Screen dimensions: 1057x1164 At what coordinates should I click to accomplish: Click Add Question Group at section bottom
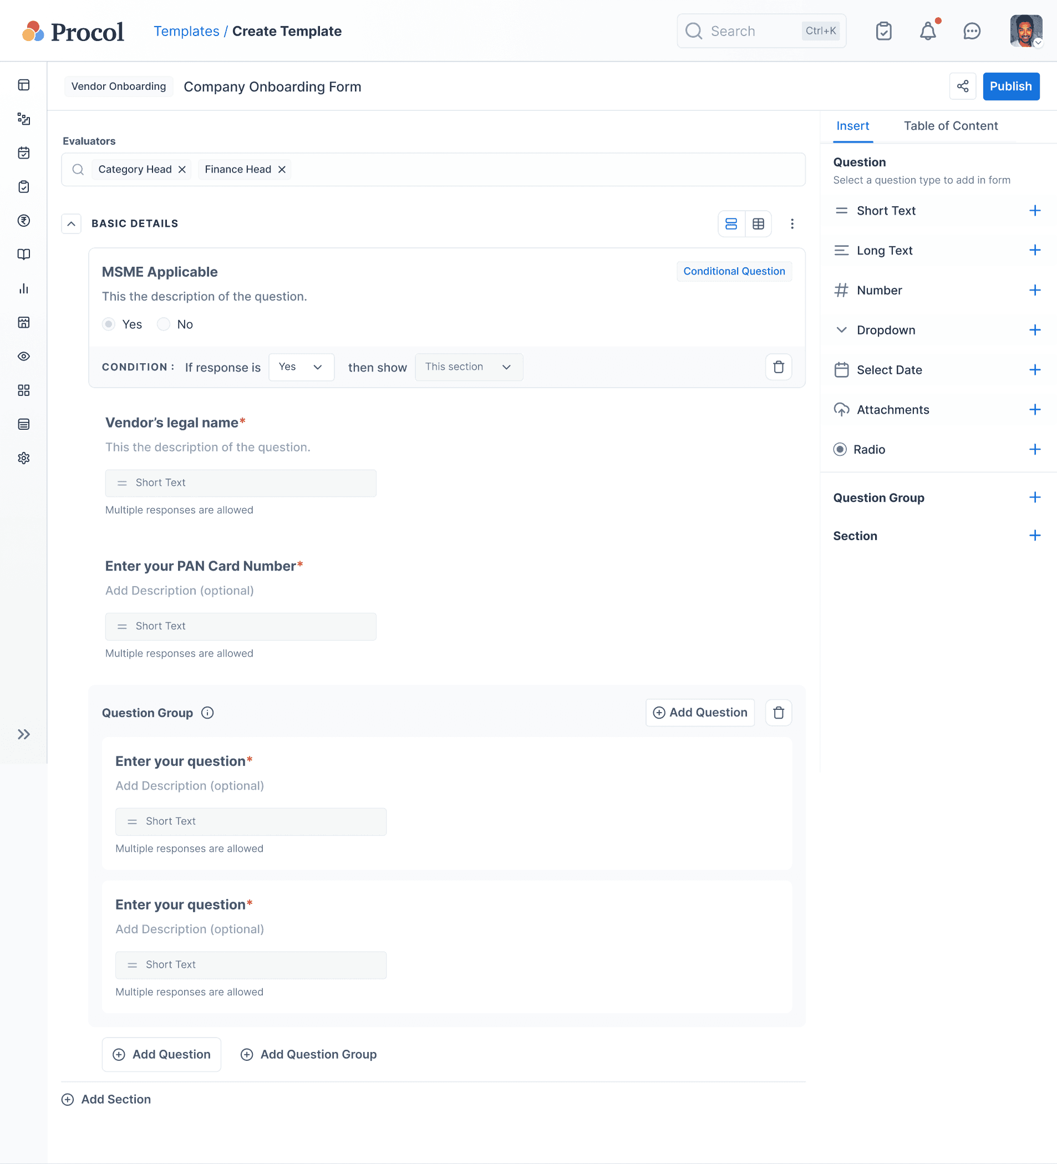pyautogui.click(x=308, y=1054)
